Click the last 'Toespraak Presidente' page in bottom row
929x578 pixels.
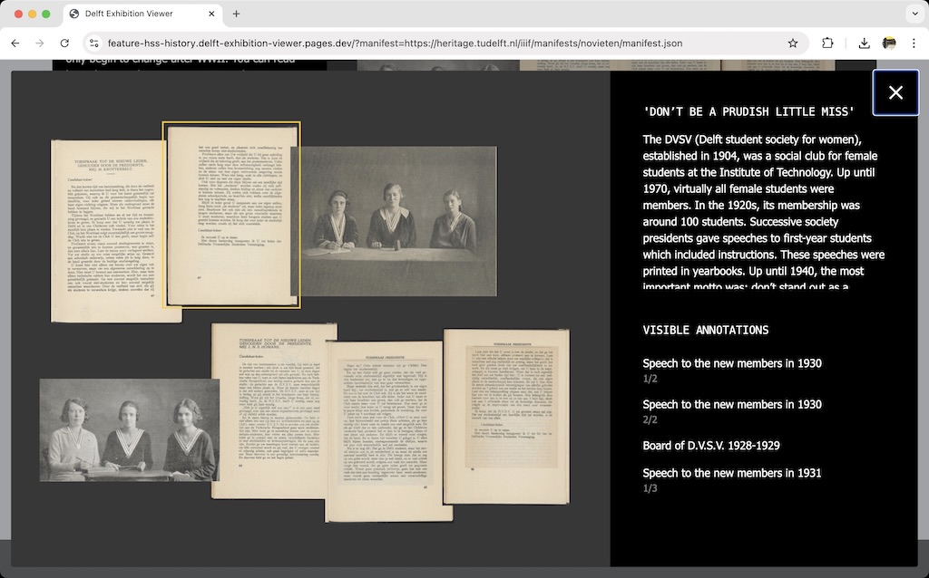pyautogui.click(x=506, y=417)
